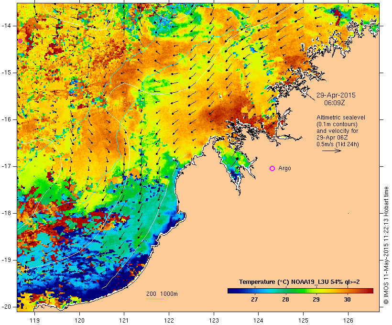Viewport: 392px width, 325px height.
Task: Select the 'Argo' legend label
Action: tap(285, 168)
